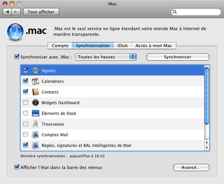
Task: Click the keychain keys icon beside Trousseaux
Action: click(x=35, y=124)
